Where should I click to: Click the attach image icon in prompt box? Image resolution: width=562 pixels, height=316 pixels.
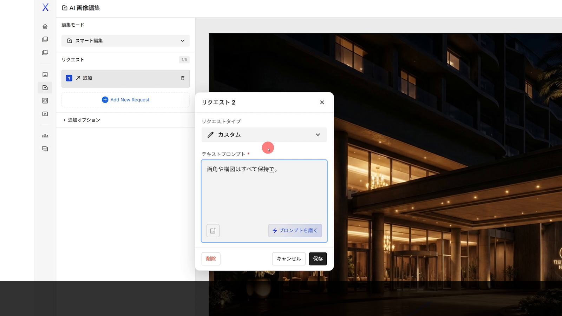coord(213,231)
